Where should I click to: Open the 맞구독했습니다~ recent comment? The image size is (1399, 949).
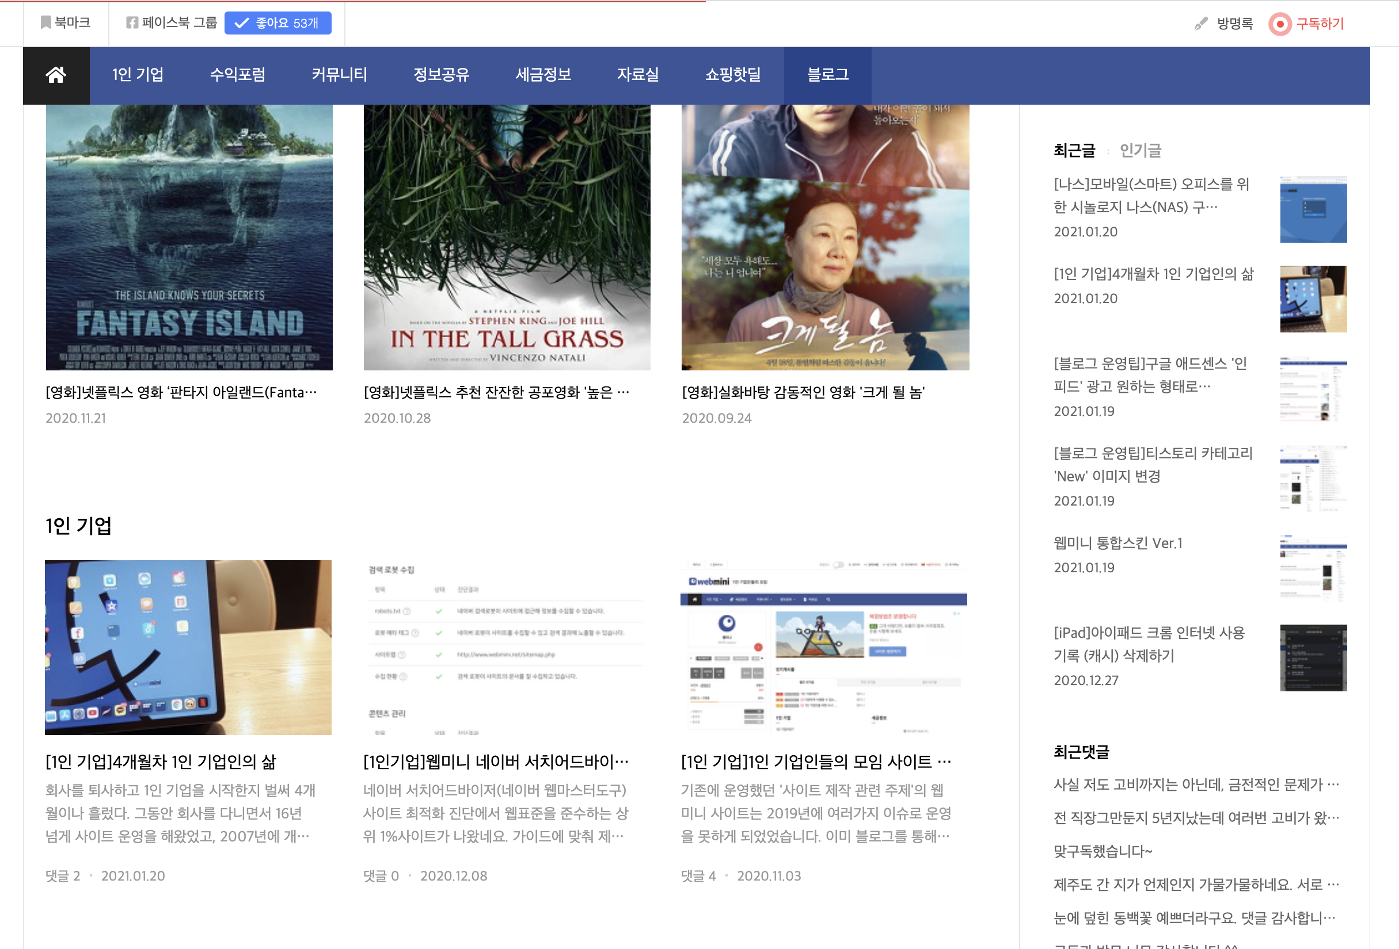[1103, 851]
